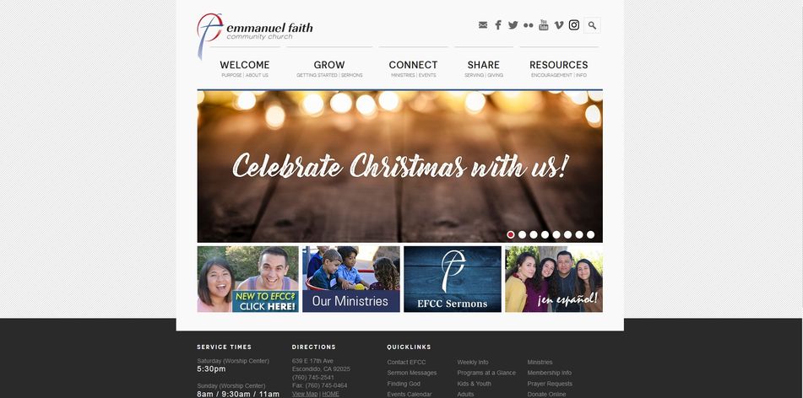Image resolution: width=803 pixels, height=398 pixels.
Task: Open the RESOURCES menu
Action: tap(559, 65)
